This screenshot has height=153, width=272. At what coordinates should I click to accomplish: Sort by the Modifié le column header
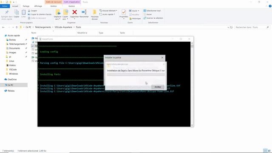pyautogui.click(x=82, y=33)
